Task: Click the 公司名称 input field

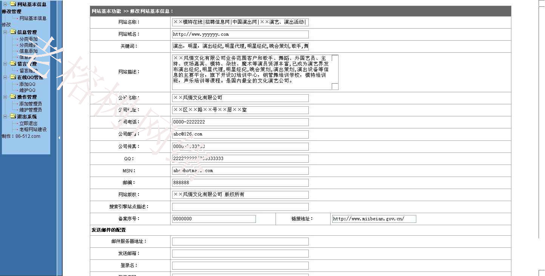Action: pos(240,98)
